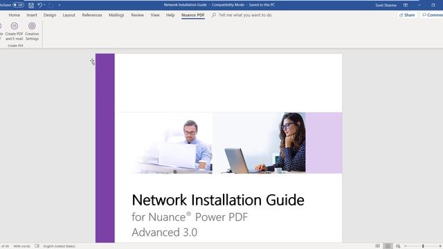Switch to the Mailings tab

click(x=116, y=15)
